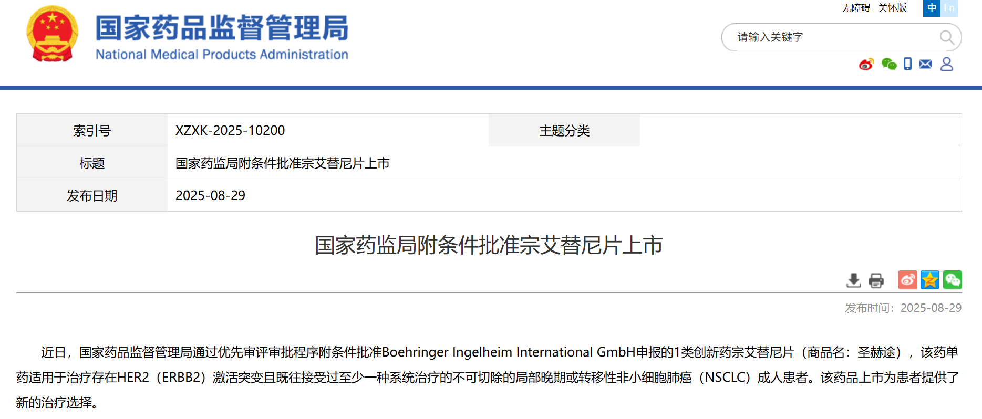The image size is (982, 419).
Task: Click the national emblem logo
Action: click(52, 34)
